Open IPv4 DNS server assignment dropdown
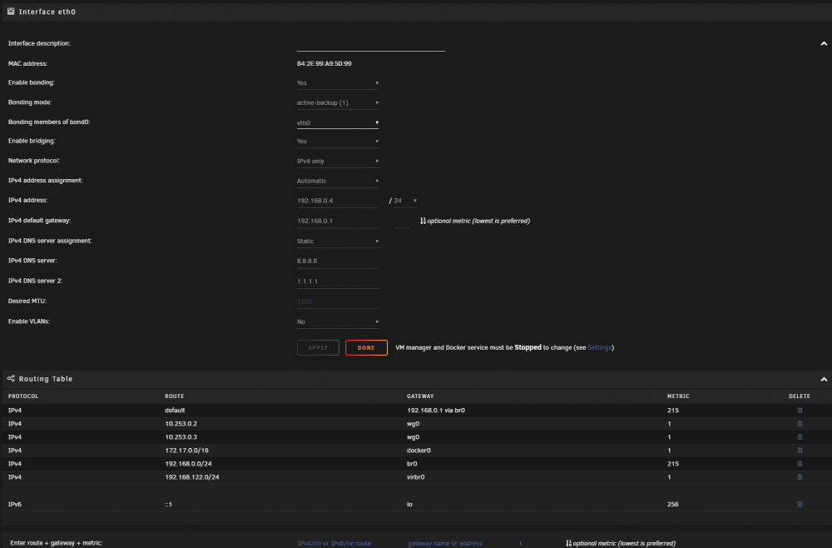 (338, 241)
